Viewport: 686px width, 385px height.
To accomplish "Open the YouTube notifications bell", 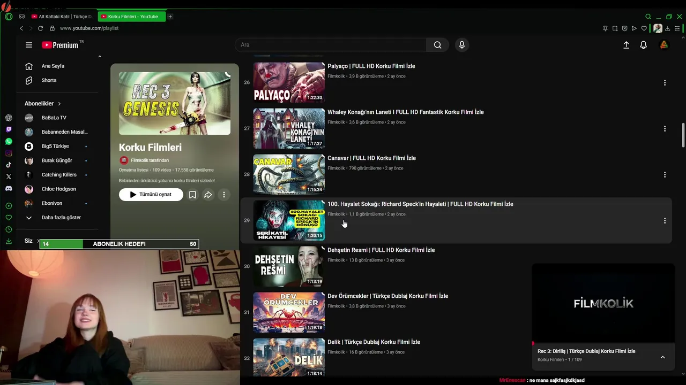I will click(644, 45).
